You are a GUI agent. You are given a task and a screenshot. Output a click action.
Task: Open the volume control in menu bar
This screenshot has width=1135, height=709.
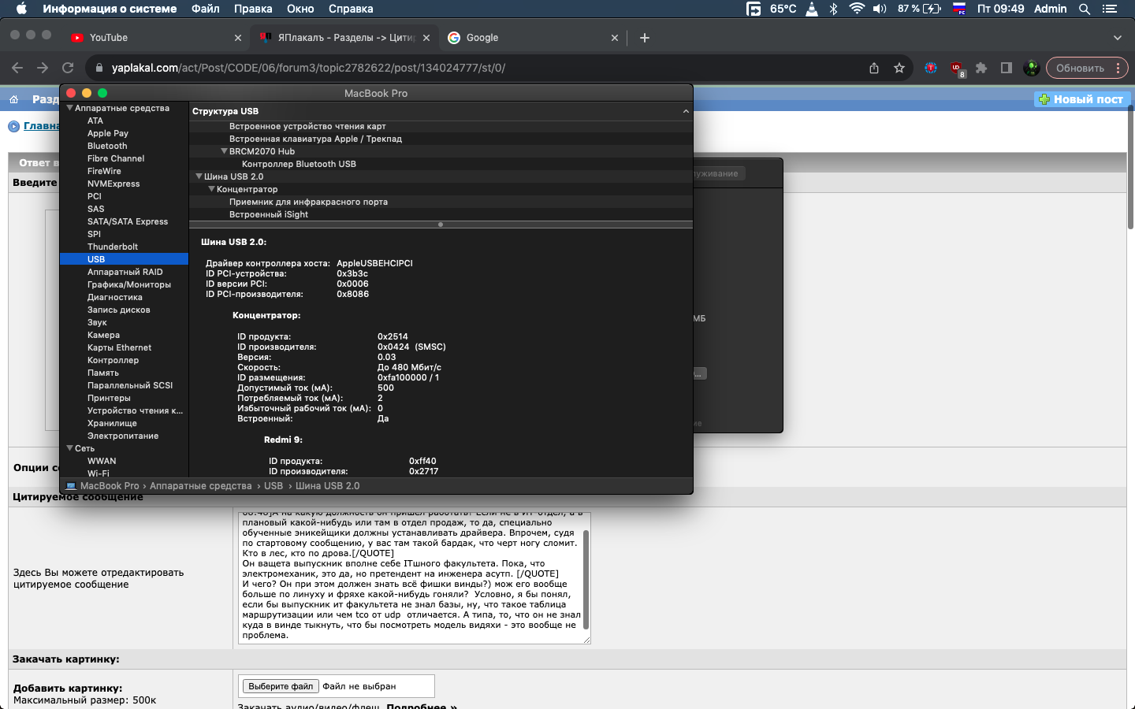tap(880, 9)
